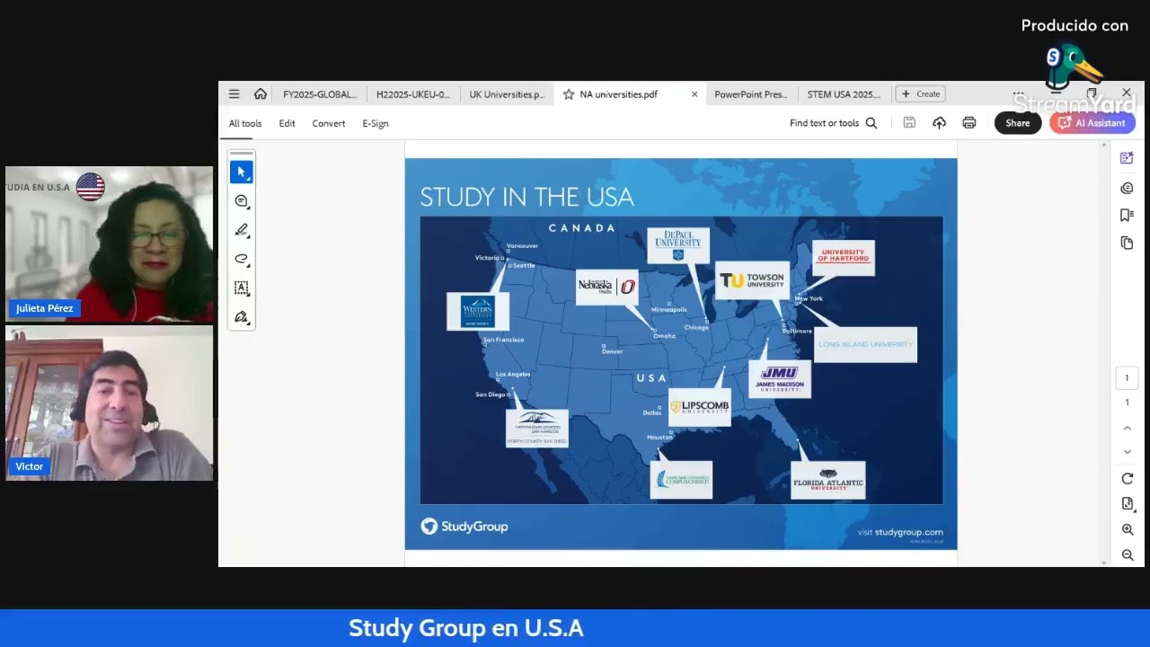Click the save document icon
Viewport: 1150px width, 647px height.
[909, 123]
